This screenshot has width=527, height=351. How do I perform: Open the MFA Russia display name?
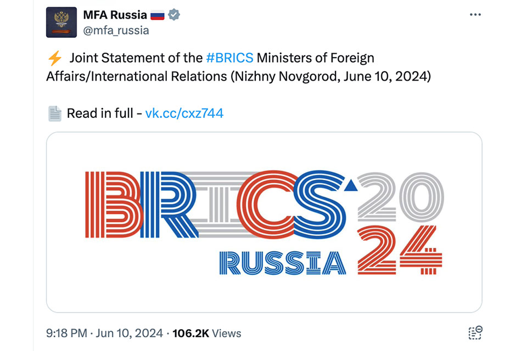pos(115,15)
